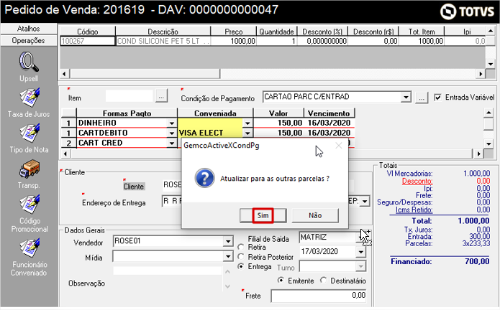Close the GemcoActiveXCondPg dialog
Image resolution: width=500 pixels, height=310 pixels.
pos(339,146)
